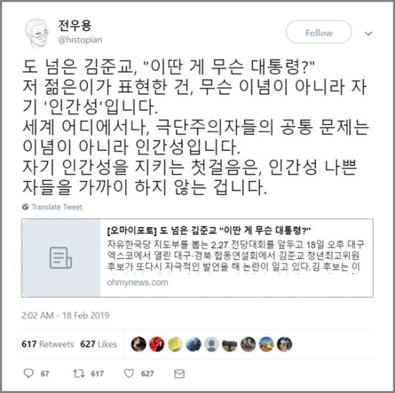The image size is (395, 393).
Task: Share tweet via envelope message icon
Action: tap(180, 374)
